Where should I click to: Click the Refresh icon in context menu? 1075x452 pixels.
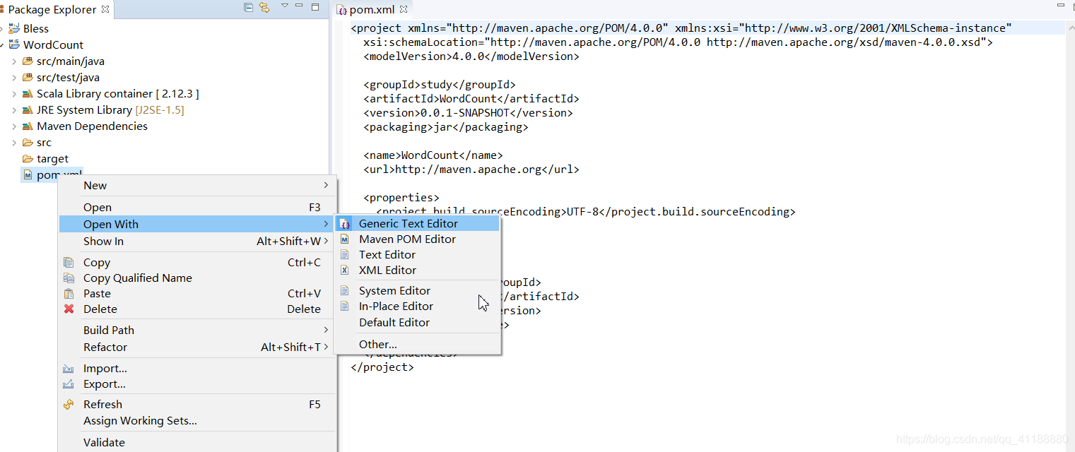(x=69, y=404)
